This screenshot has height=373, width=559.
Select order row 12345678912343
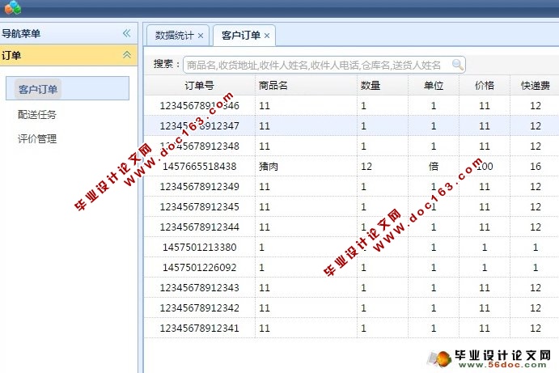coord(352,288)
